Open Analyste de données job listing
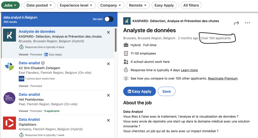This screenshot has height=138, width=258. tap(37, 32)
